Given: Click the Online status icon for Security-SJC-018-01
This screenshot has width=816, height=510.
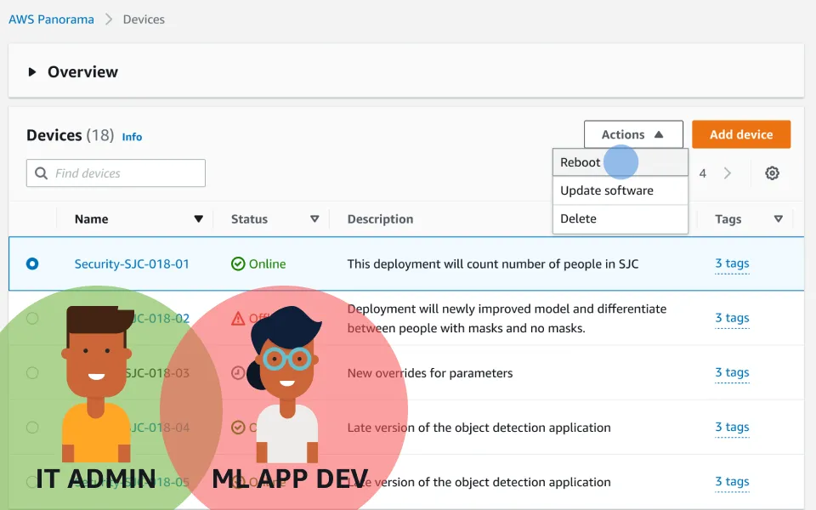Looking at the screenshot, I should [x=238, y=263].
